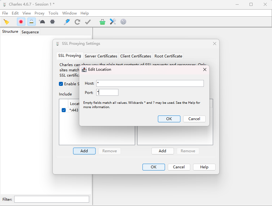Open the Tools menu
The width and height of the screenshot is (272, 206).
point(53,13)
